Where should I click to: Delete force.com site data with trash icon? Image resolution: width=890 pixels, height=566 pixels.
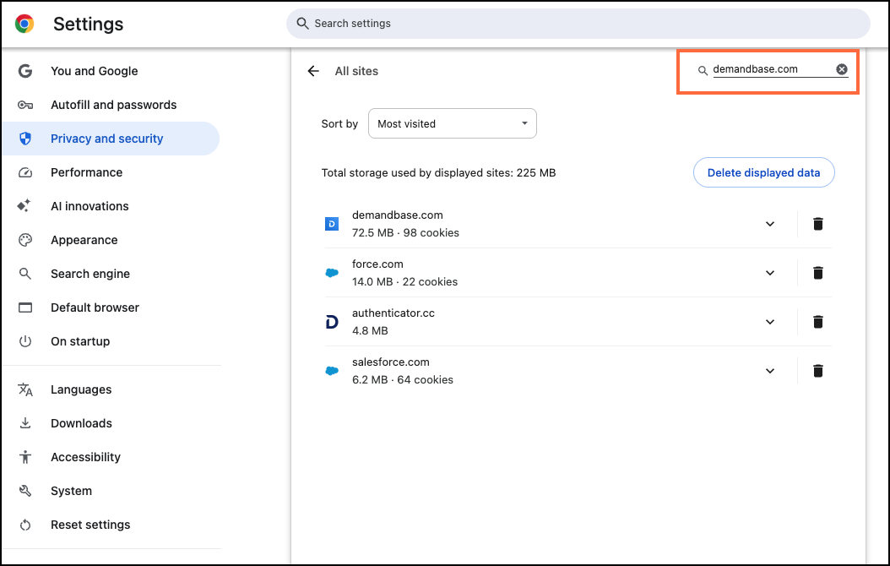click(x=818, y=273)
